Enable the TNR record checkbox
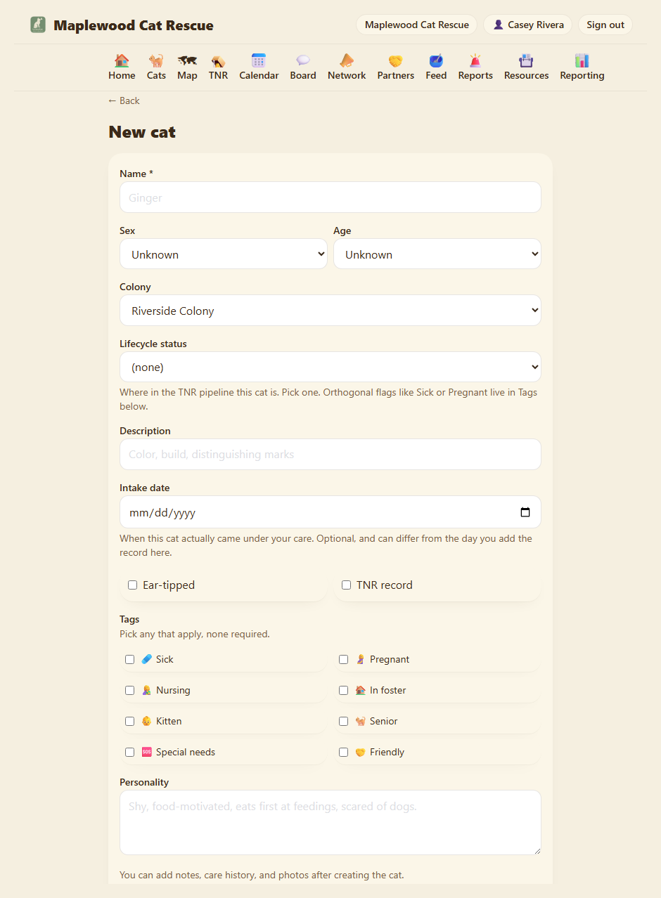661x898 pixels. (346, 585)
